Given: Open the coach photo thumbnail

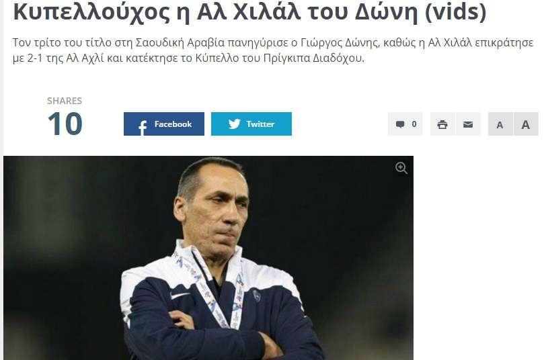Looking at the screenshot, I should point(208,258).
